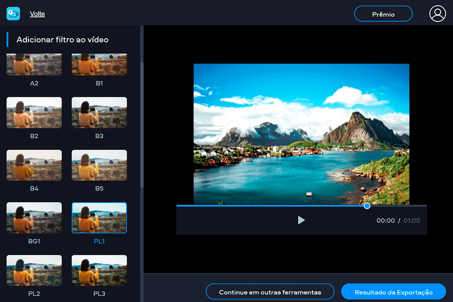Viewport: 453px width, 302px height.
Task: Click the playback progress slider handle
Action: click(x=367, y=206)
